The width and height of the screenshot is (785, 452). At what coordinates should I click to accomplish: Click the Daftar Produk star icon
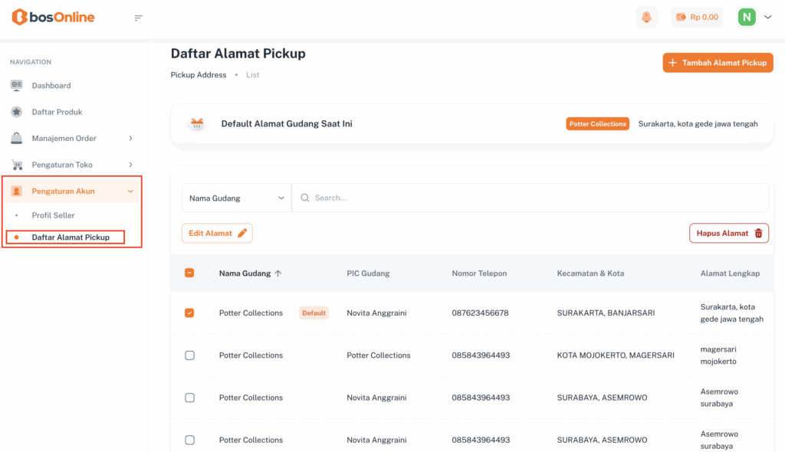tap(17, 112)
